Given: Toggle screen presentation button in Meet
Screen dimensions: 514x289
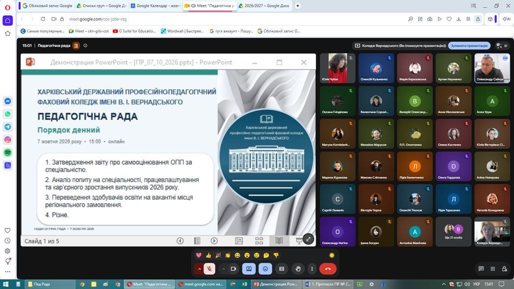Looking at the screenshot, I should coord(249,269).
